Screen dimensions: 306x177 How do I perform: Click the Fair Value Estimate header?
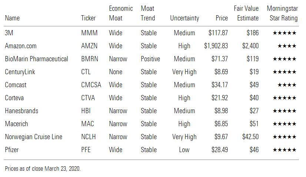(246, 13)
